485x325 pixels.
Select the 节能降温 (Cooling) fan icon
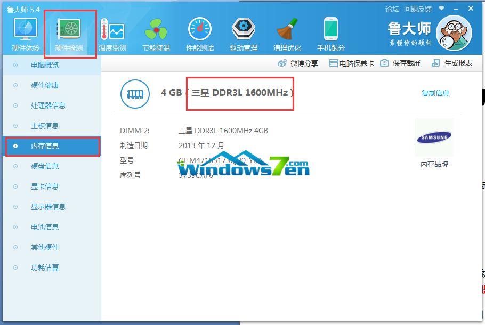pos(156,32)
